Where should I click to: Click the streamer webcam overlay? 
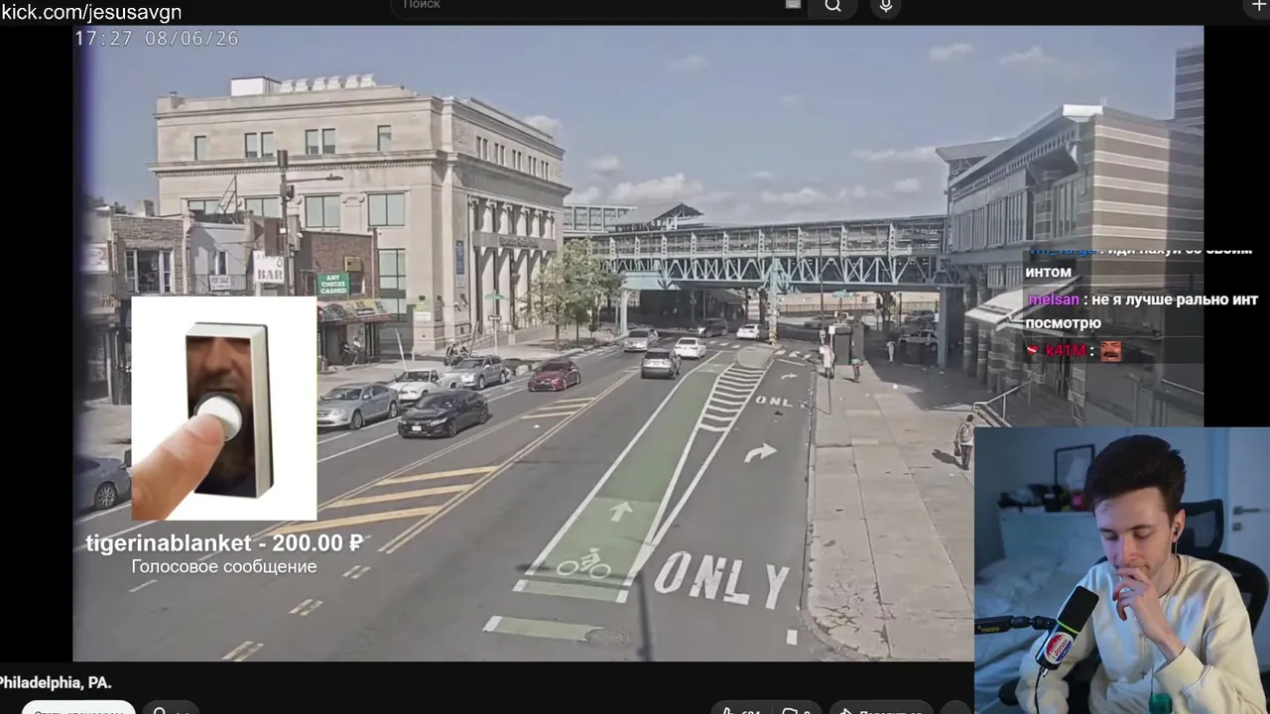coord(1122,570)
